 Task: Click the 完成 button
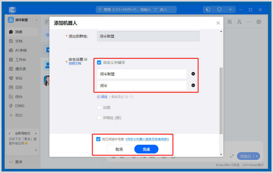coord(146,149)
